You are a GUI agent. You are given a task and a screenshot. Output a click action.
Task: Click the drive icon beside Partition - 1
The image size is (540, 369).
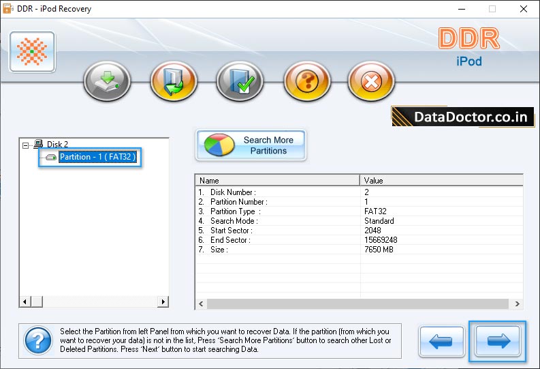(51, 158)
